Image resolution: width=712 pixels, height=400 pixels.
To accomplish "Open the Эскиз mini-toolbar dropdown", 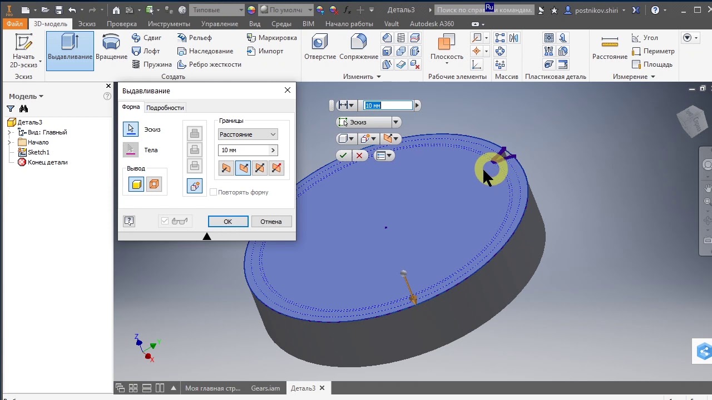I will pyautogui.click(x=396, y=122).
